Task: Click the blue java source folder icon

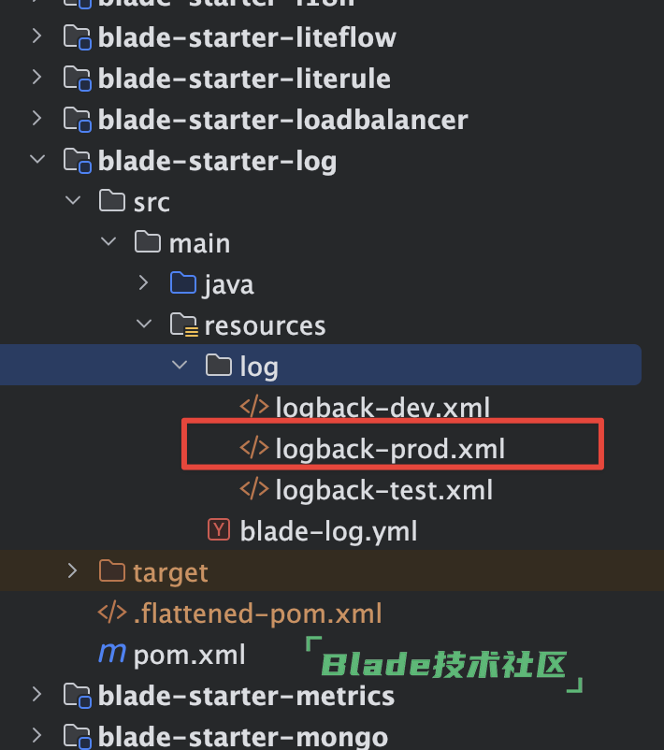Action: pyautogui.click(x=183, y=284)
